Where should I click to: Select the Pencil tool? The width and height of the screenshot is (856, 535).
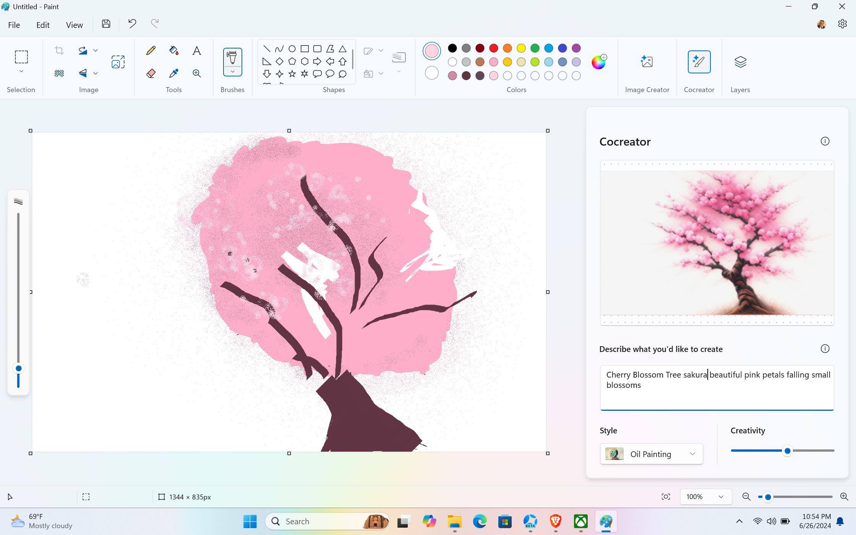pos(151,50)
